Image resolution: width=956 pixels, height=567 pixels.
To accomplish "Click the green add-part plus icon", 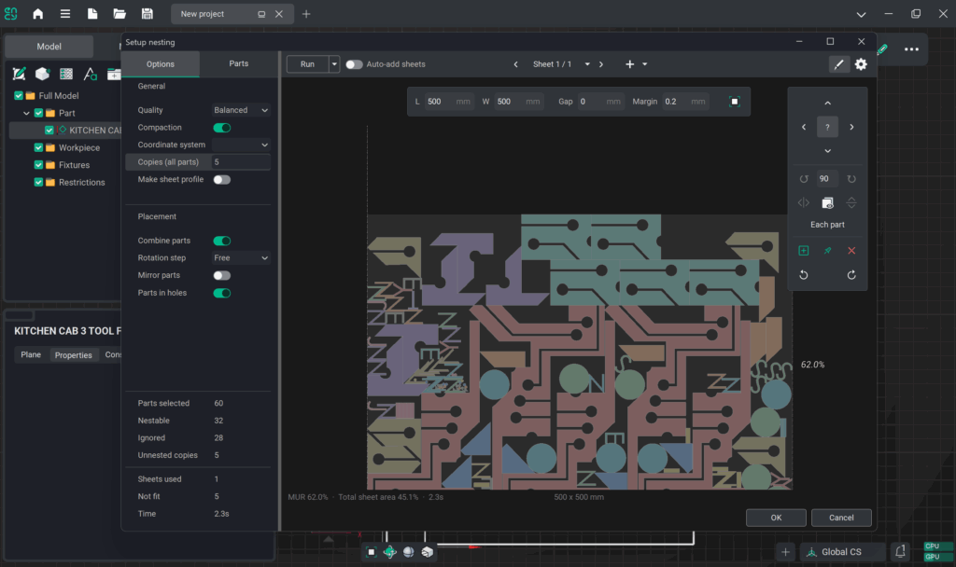I will tap(804, 251).
